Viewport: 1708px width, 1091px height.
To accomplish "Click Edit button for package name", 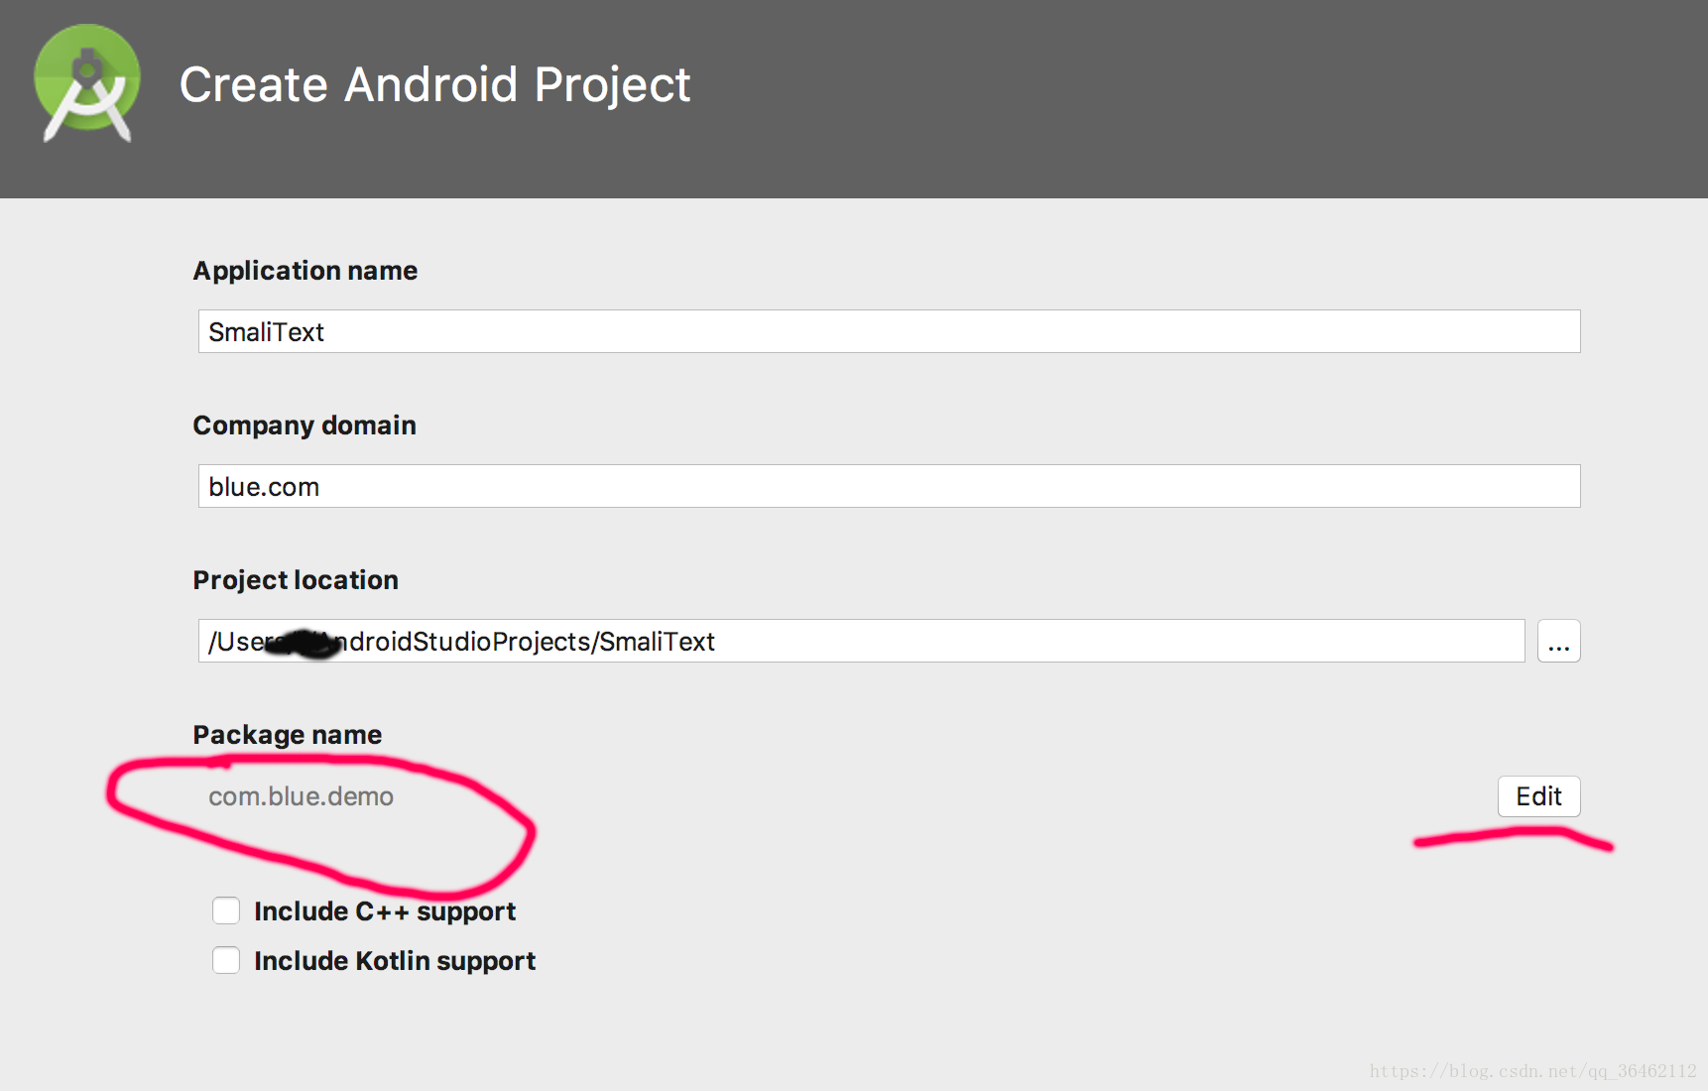I will (x=1538, y=796).
